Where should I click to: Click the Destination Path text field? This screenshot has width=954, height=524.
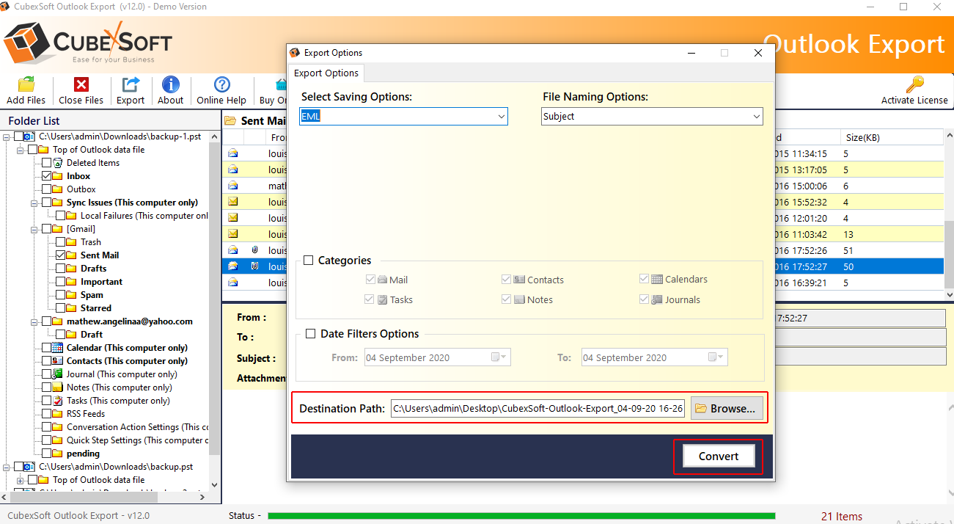coord(537,409)
